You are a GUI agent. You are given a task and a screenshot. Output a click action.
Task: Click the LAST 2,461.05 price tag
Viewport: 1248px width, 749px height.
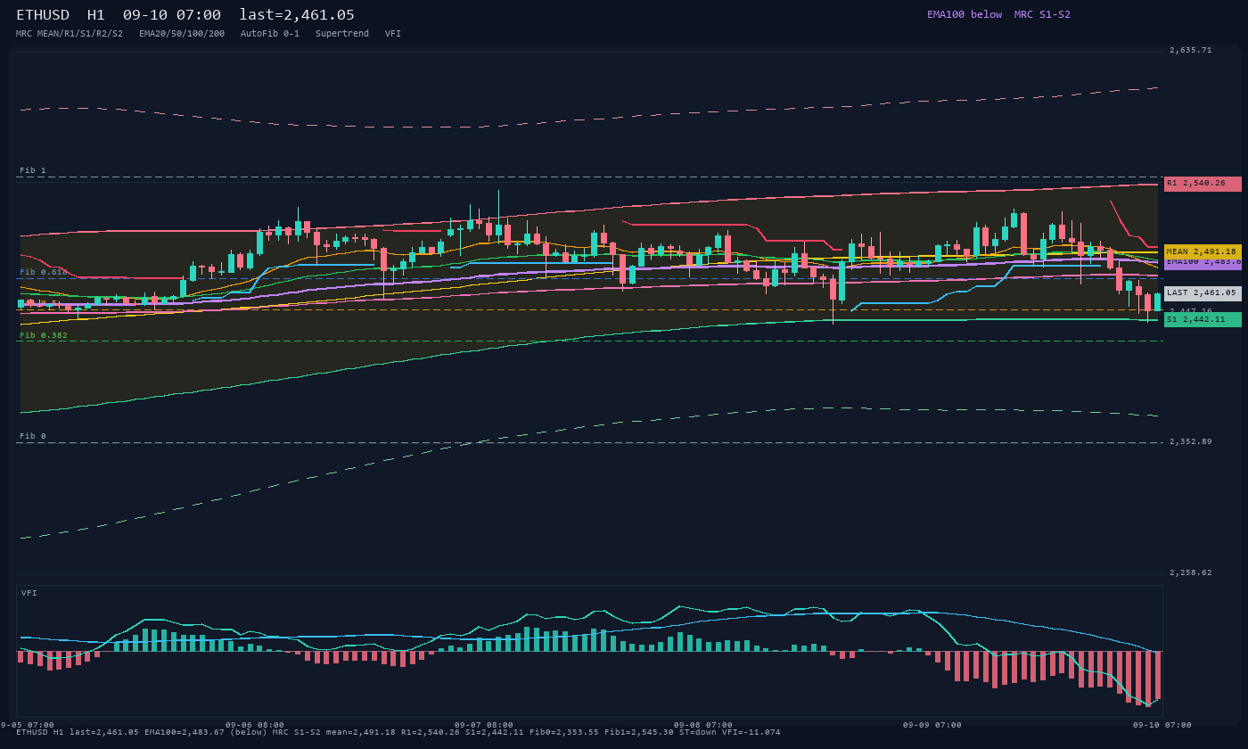pos(1203,293)
